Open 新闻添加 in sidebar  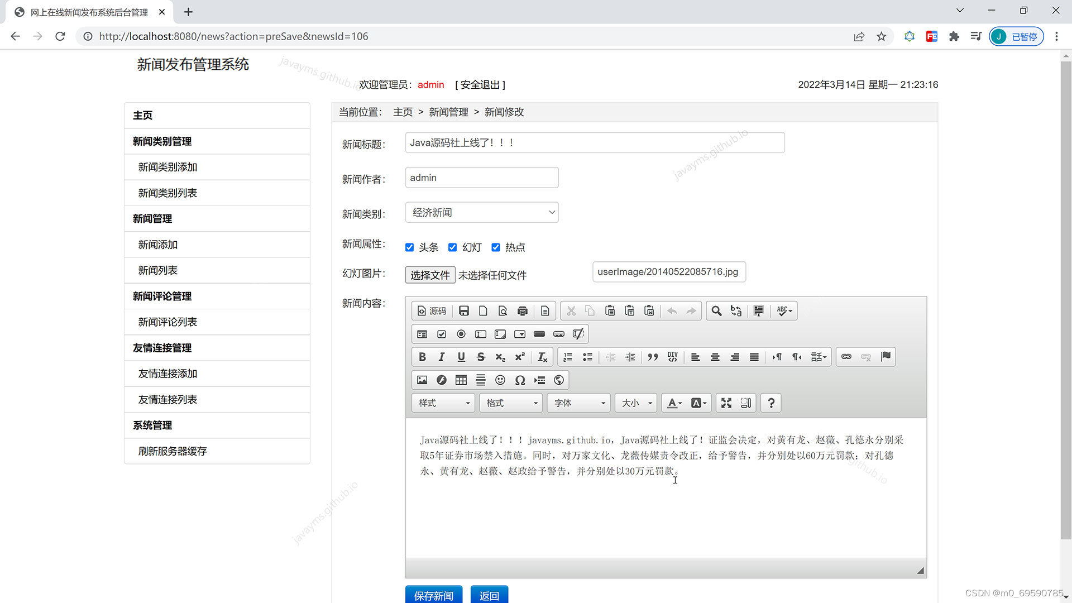[217, 245]
